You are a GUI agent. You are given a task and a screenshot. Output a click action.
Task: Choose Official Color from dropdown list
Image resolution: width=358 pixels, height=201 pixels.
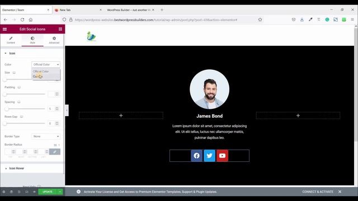pyautogui.click(x=46, y=71)
